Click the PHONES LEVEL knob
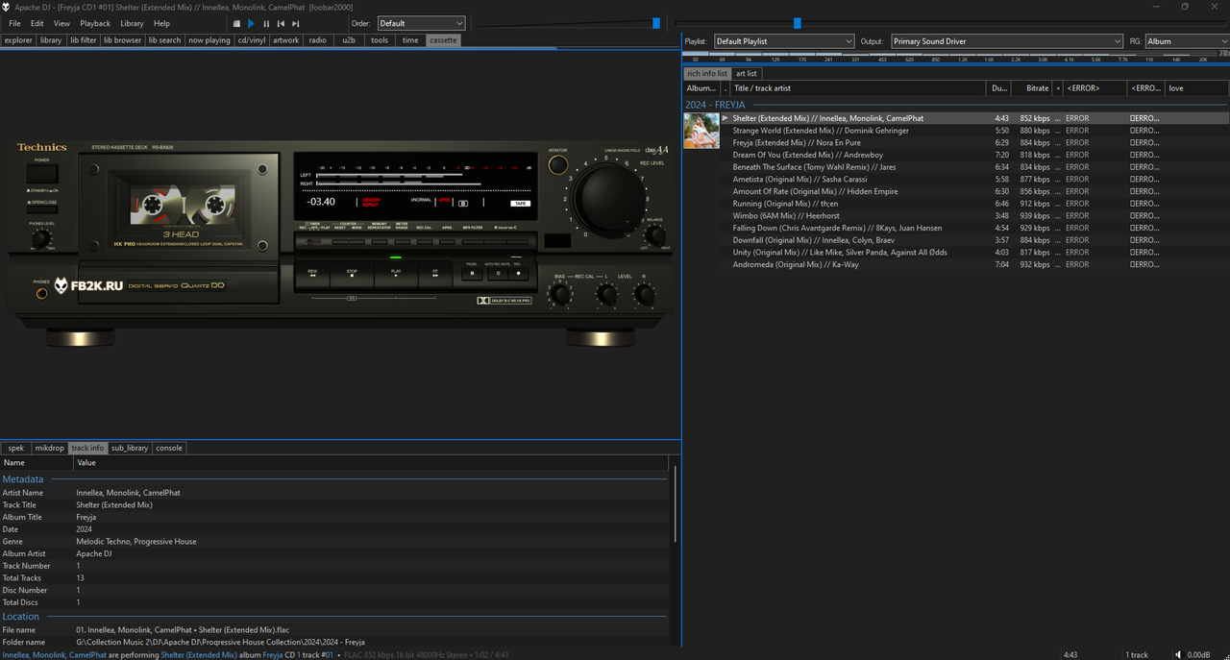The image size is (1230, 660). pos(41,237)
